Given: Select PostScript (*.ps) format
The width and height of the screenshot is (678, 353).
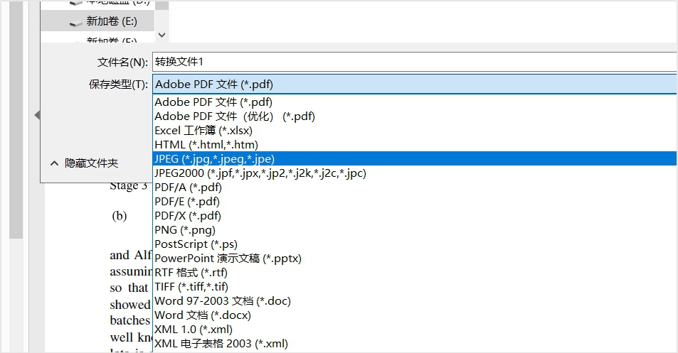Looking at the screenshot, I should 415,244.
